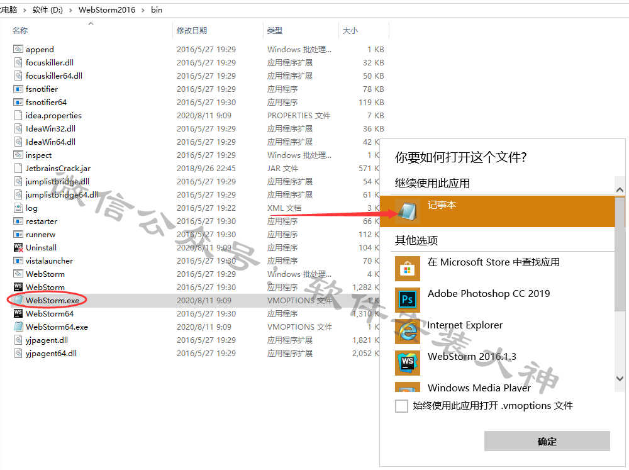
Task: Click the dialog scrollbar down arrow
Action: coord(620,379)
